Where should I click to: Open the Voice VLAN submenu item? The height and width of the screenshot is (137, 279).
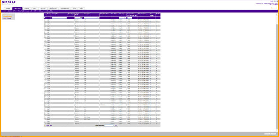[21, 11]
